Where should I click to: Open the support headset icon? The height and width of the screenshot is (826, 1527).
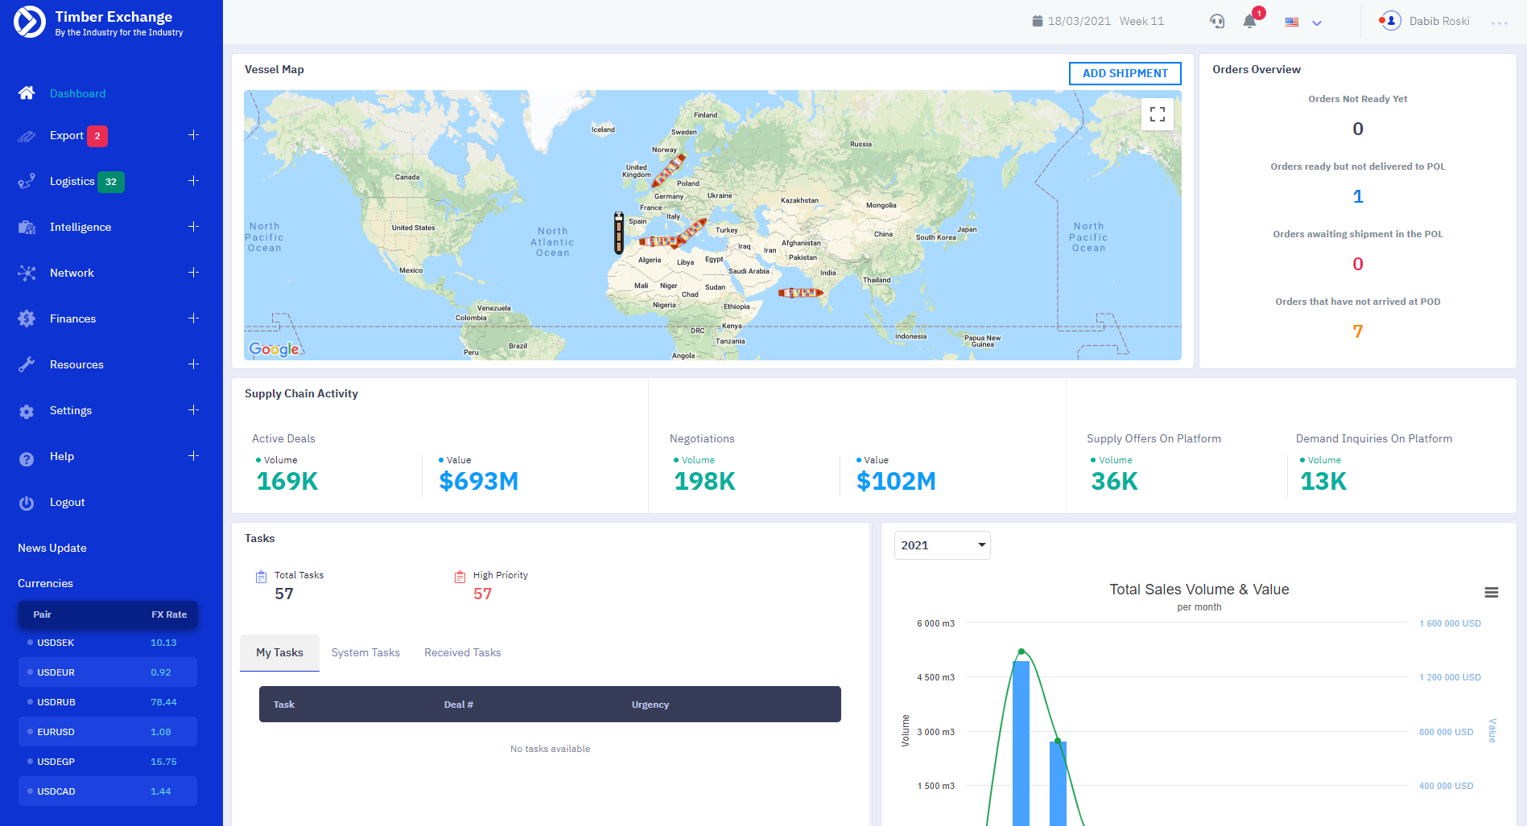(x=1216, y=21)
